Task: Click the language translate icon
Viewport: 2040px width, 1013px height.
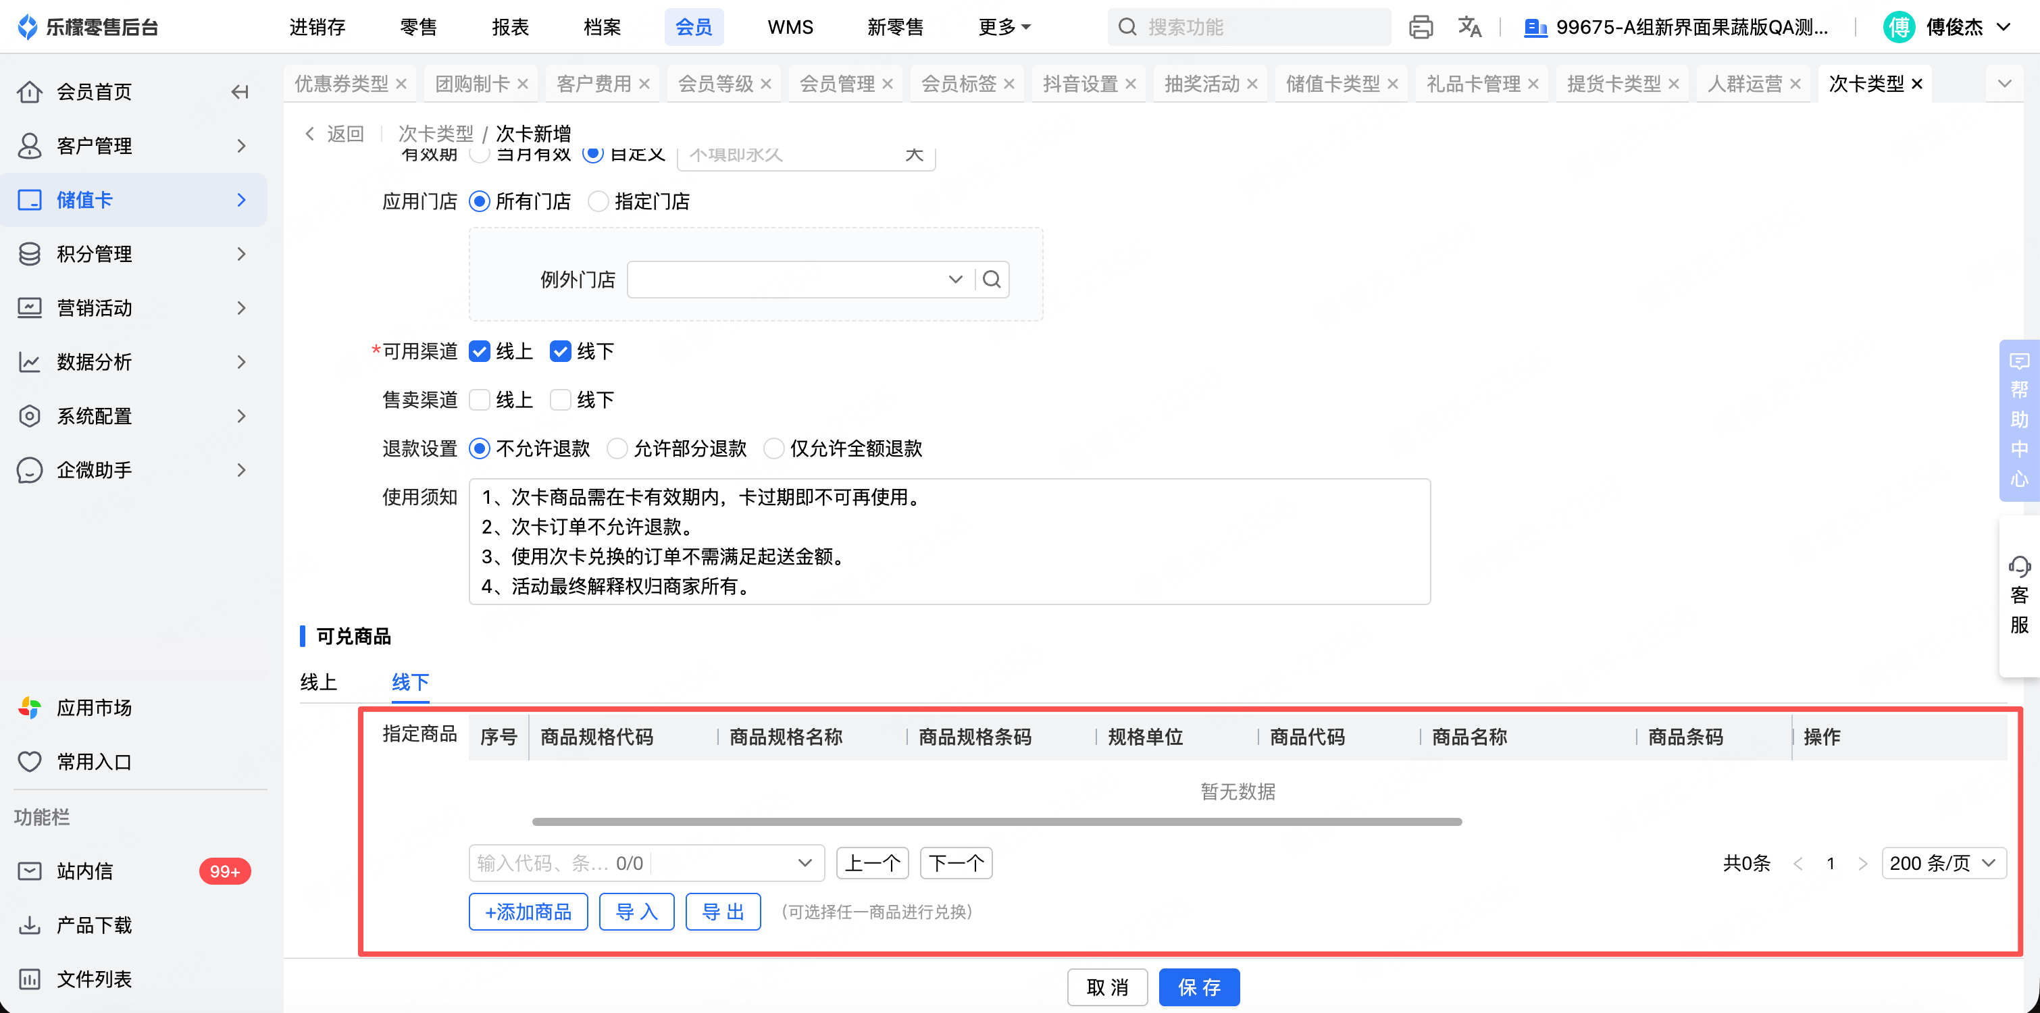Action: pyautogui.click(x=1469, y=27)
